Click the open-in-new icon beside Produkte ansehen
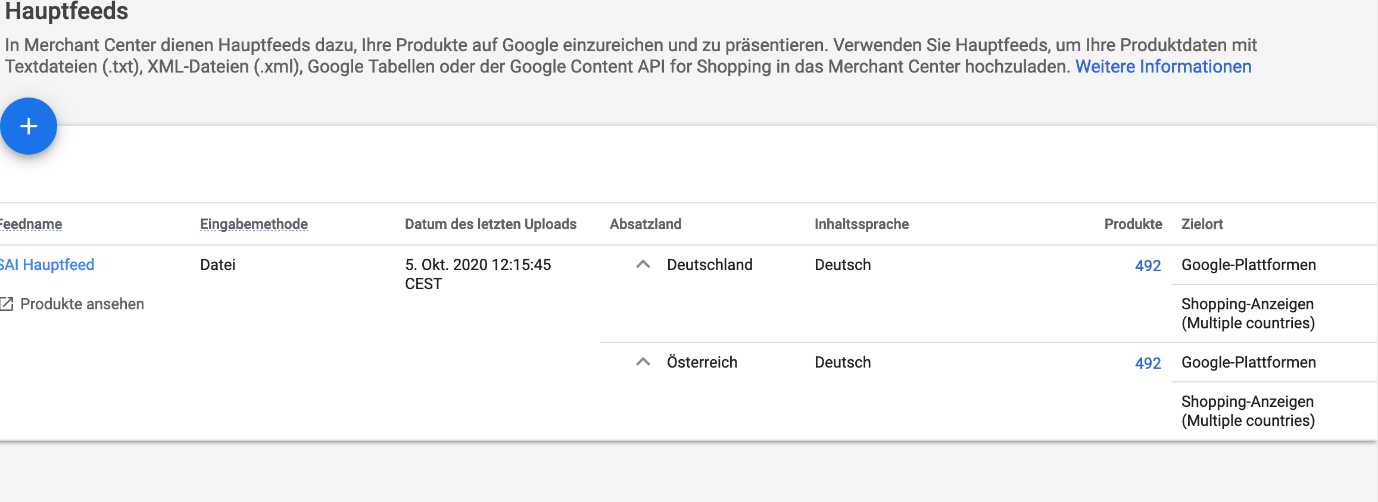 (7, 304)
